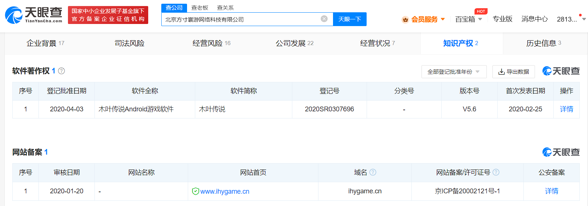Switch to the 经营风险 tab
The image size is (588, 206).
click(211, 44)
